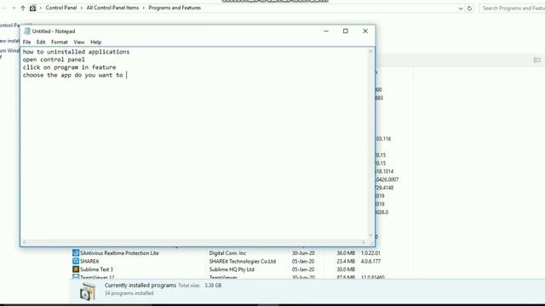Open the Edit menu in Notepad
The image size is (545, 306).
click(41, 42)
